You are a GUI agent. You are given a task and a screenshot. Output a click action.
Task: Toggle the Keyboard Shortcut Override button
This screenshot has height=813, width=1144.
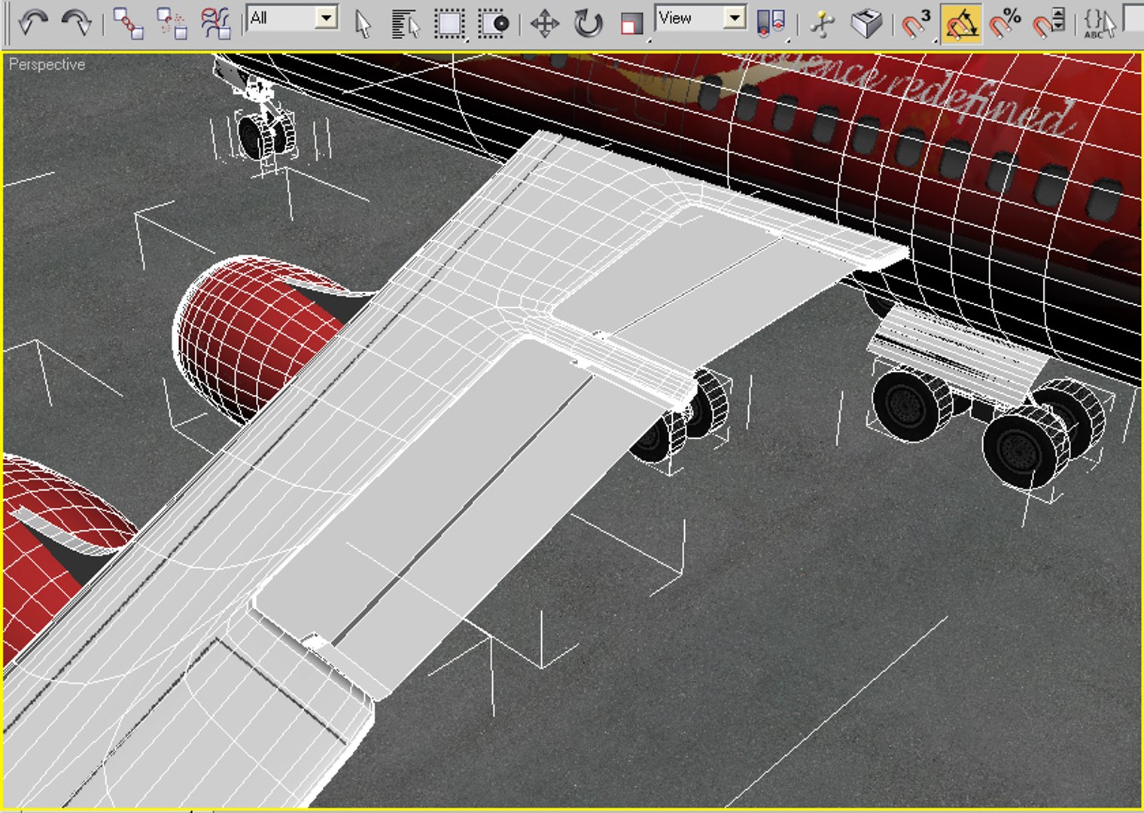click(866, 24)
